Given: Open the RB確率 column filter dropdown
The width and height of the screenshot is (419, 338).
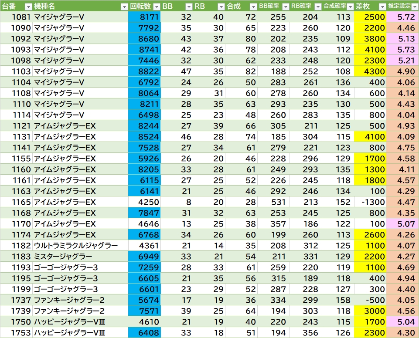Looking at the screenshot, I should click(x=318, y=7).
